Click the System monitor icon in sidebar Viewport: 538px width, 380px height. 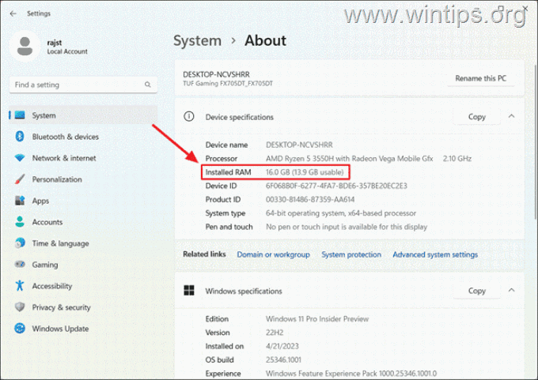[20, 115]
